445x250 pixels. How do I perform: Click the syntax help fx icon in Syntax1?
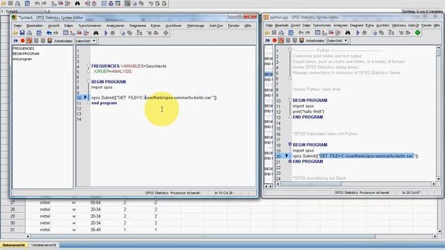coord(15,41)
